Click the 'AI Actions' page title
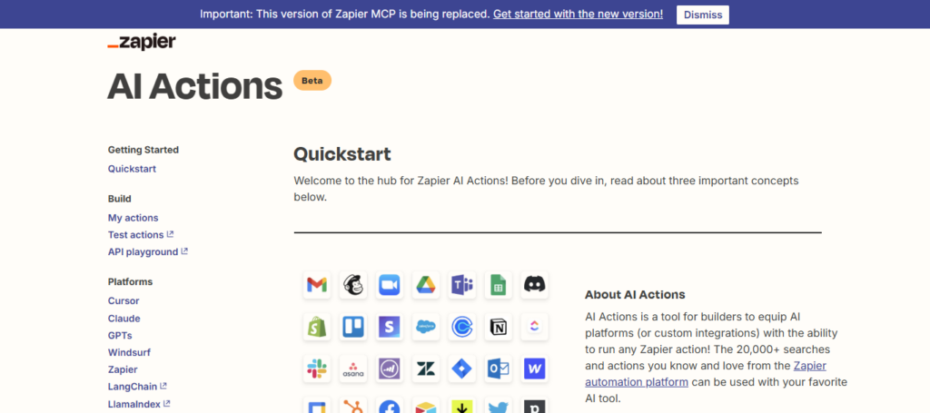The width and height of the screenshot is (930, 413). 194,86
